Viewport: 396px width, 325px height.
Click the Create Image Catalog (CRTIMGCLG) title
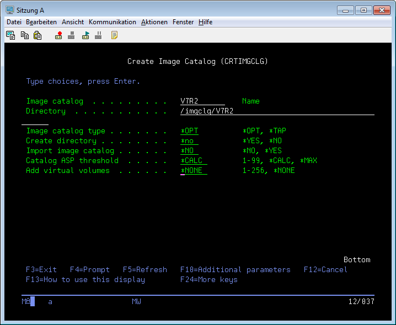[197, 62]
